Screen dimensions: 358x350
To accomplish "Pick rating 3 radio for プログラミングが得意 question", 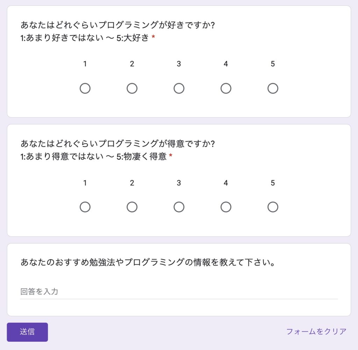I will (x=179, y=207).
